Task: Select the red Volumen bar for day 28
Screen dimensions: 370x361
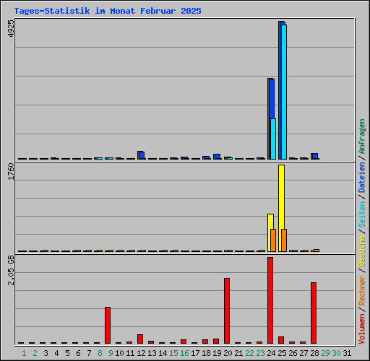Action: tap(314, 313)
